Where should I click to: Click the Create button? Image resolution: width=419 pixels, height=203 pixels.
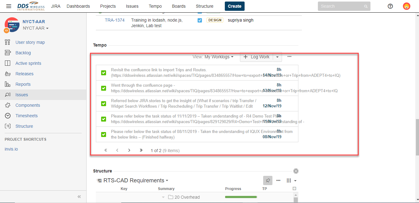234,6
